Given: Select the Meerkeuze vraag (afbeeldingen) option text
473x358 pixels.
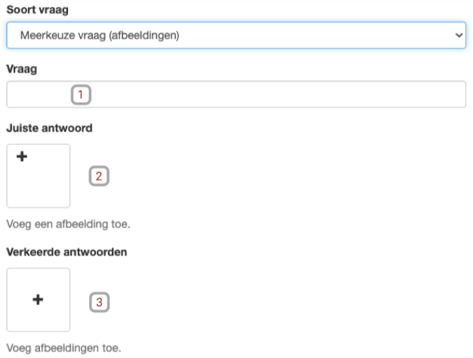Looking at the screenshot, I should click(x=100, y=35).
